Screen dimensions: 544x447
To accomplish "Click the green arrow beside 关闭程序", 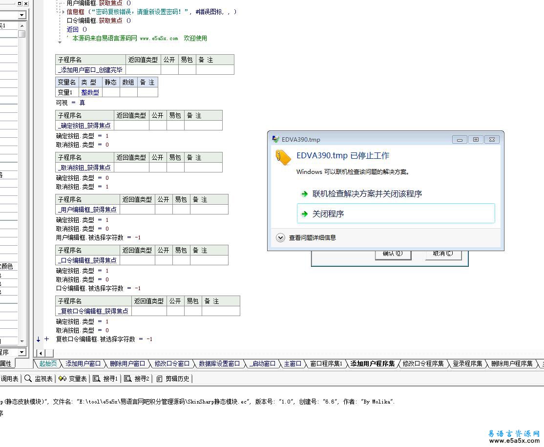I will 304,214.
